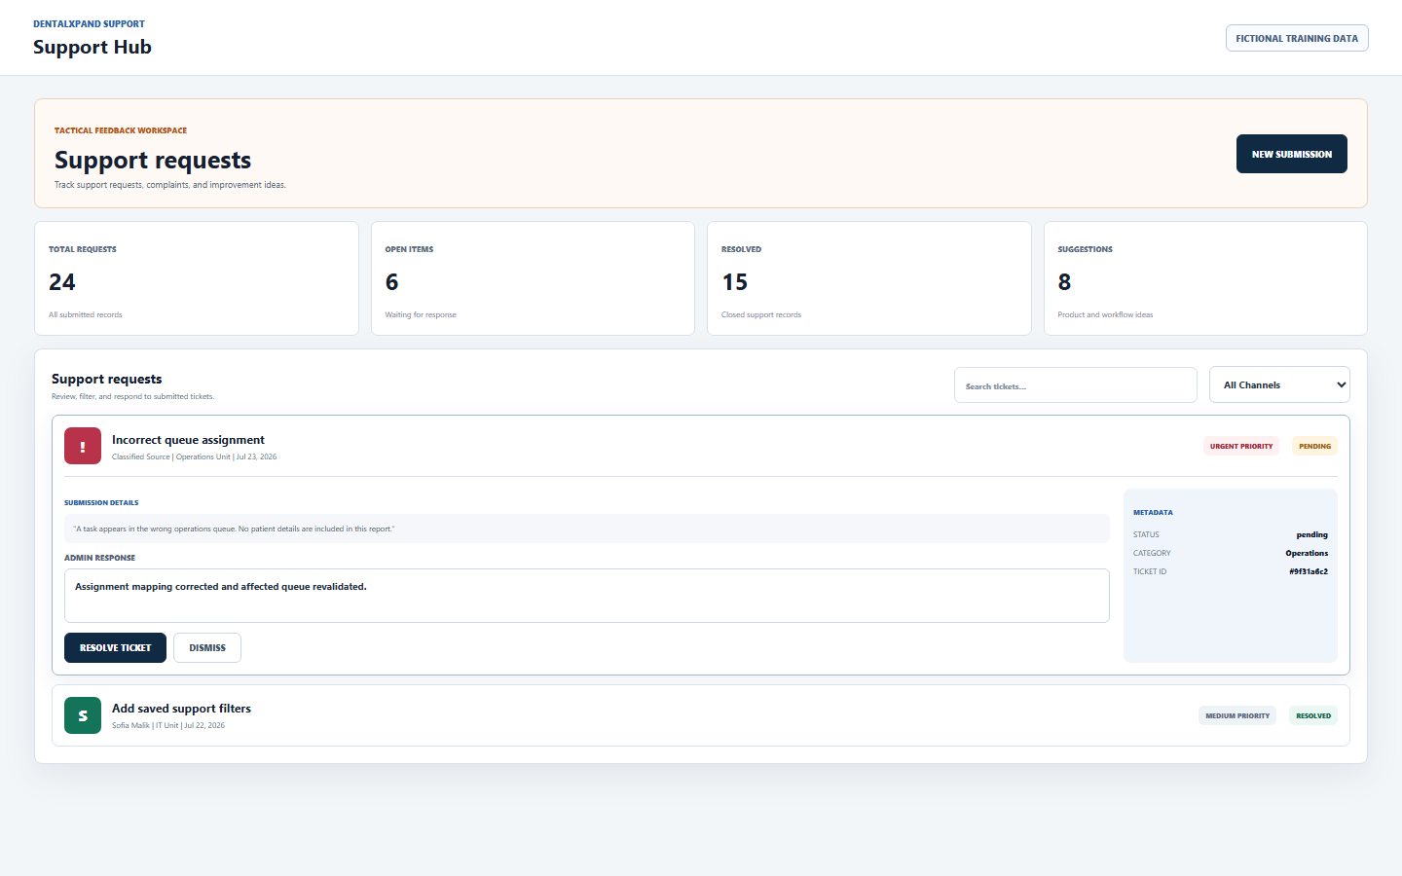Screen dimensions: 1402x876
Task: Click the Resolved status tag
Action: 1313,715
